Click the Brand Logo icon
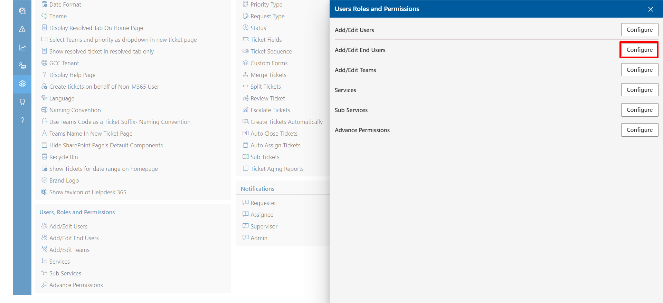 (x=44, y=180)
